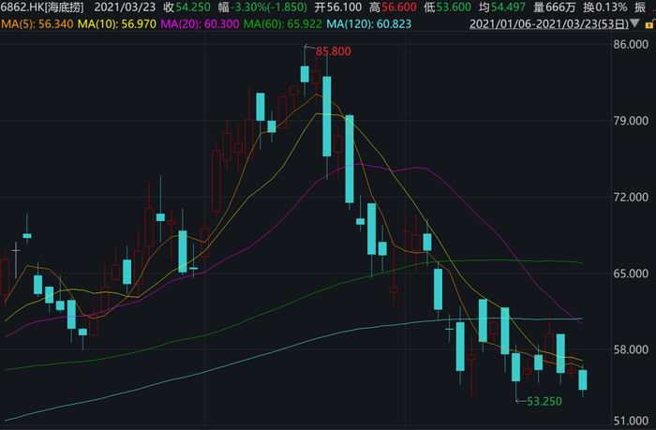Select the closing price 收54.250 field

click(187, 7)
